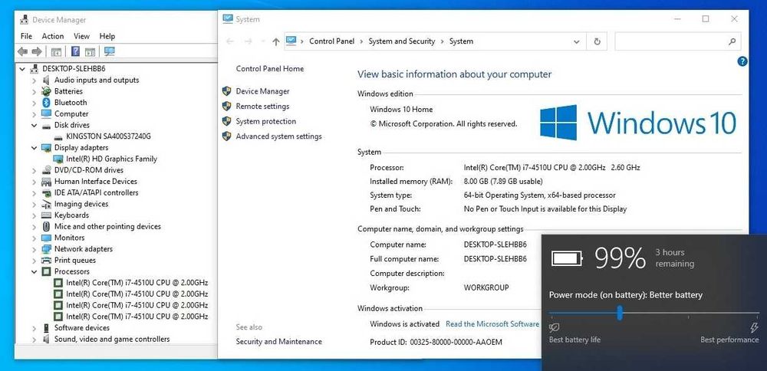Click the Back arrow in Device Manager toolbar
This screenshot has height=371, width=767.
click(22, 51)
